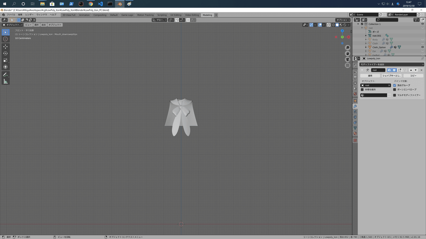Select the Scale tool
The height and width of the screenshot is (239, 426).
point(5,60)
